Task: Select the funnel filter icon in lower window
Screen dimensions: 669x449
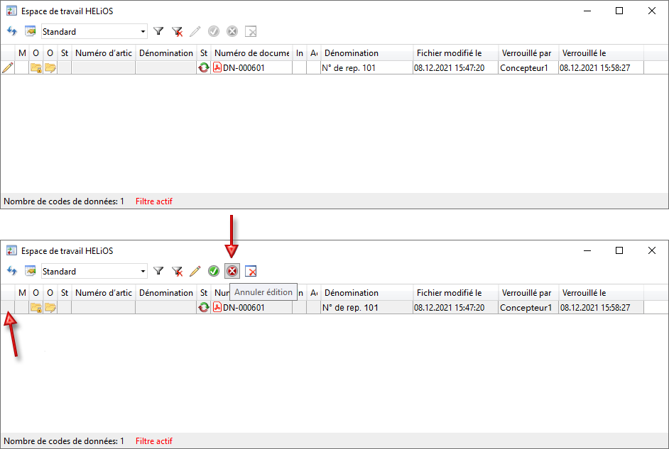Action: click(158, 272)
